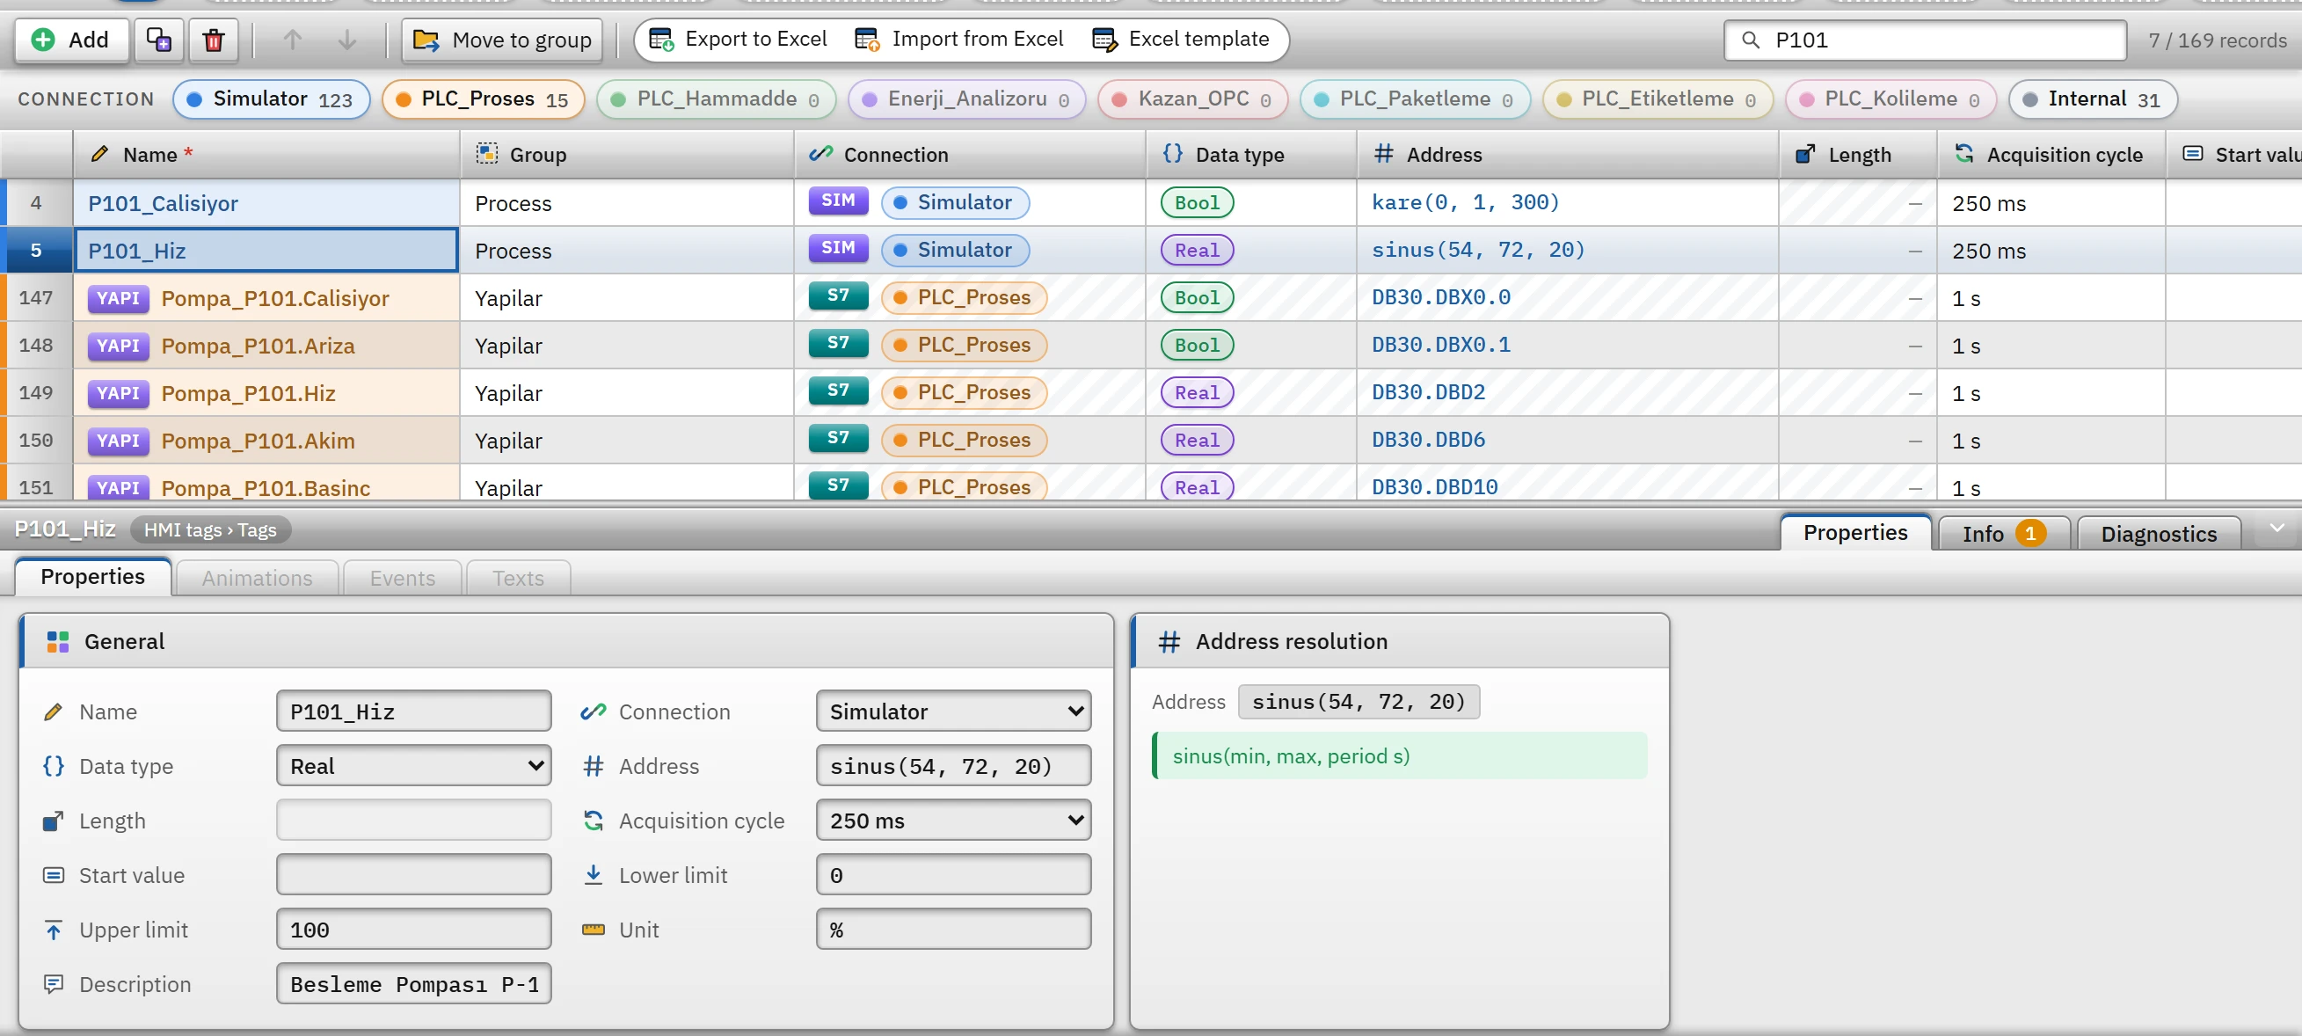This screenshot has height=1036, width=2302.
Task: Toggle the PLC_Hammadde connection filter
Action: coord(717,99)
